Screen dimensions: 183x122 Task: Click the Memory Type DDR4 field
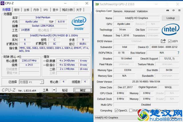pos(128,70)
